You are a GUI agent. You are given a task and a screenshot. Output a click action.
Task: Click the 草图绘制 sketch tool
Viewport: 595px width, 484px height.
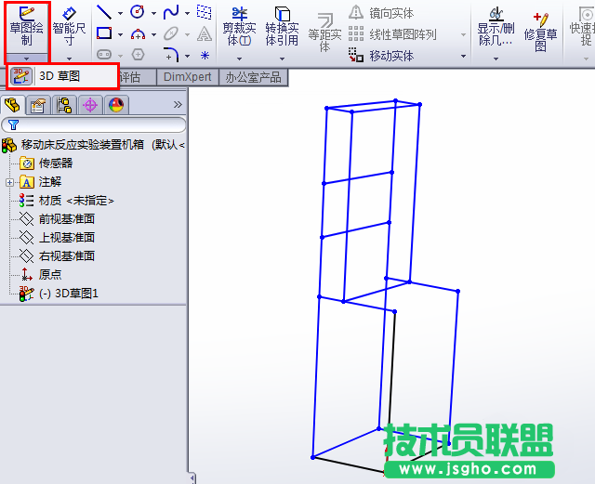pos(27,27)
